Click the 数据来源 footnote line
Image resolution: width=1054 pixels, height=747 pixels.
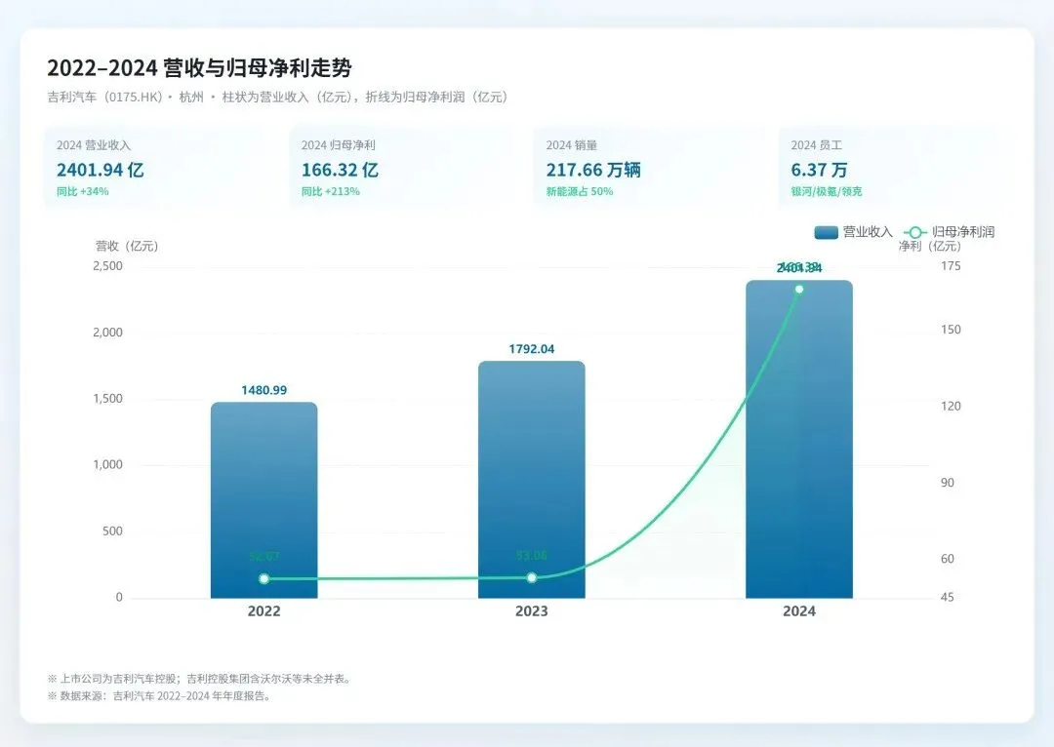click(x=160, y=696)
